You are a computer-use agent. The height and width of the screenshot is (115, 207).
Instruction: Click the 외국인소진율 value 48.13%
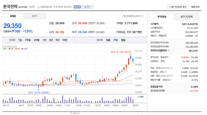click(193, 51)
